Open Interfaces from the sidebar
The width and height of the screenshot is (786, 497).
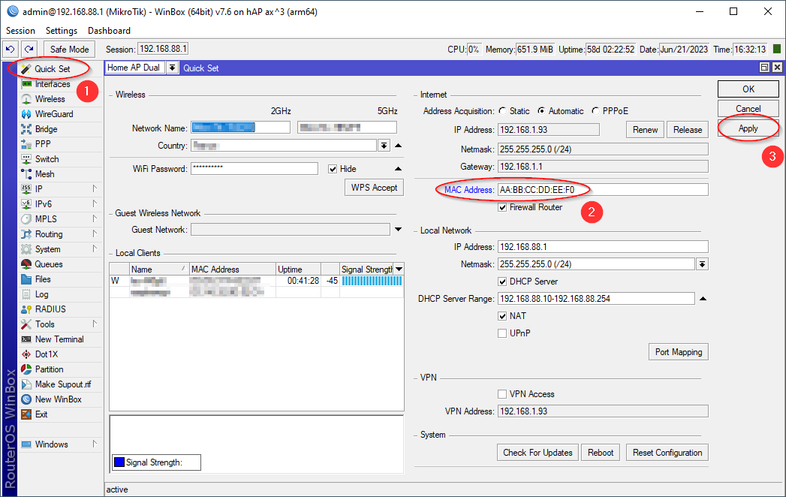(53, 84)
